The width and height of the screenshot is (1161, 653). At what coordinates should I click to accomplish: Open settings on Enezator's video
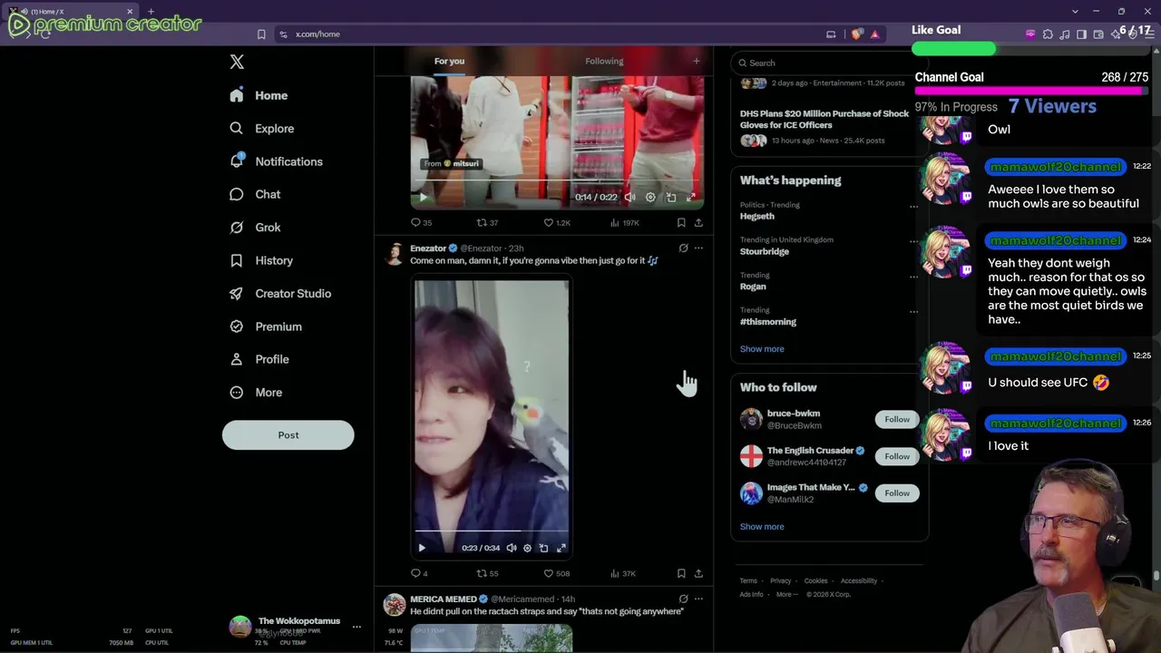pos(527,548)
